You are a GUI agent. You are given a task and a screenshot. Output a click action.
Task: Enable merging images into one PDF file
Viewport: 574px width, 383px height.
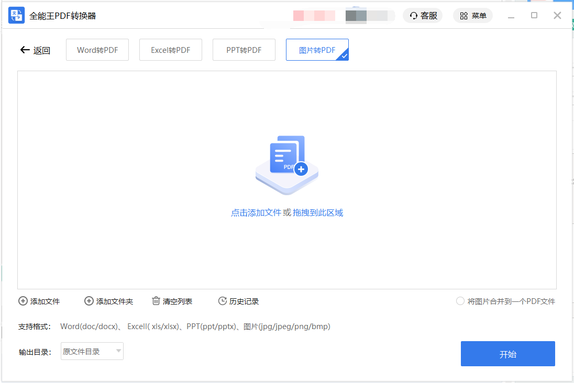460,301
